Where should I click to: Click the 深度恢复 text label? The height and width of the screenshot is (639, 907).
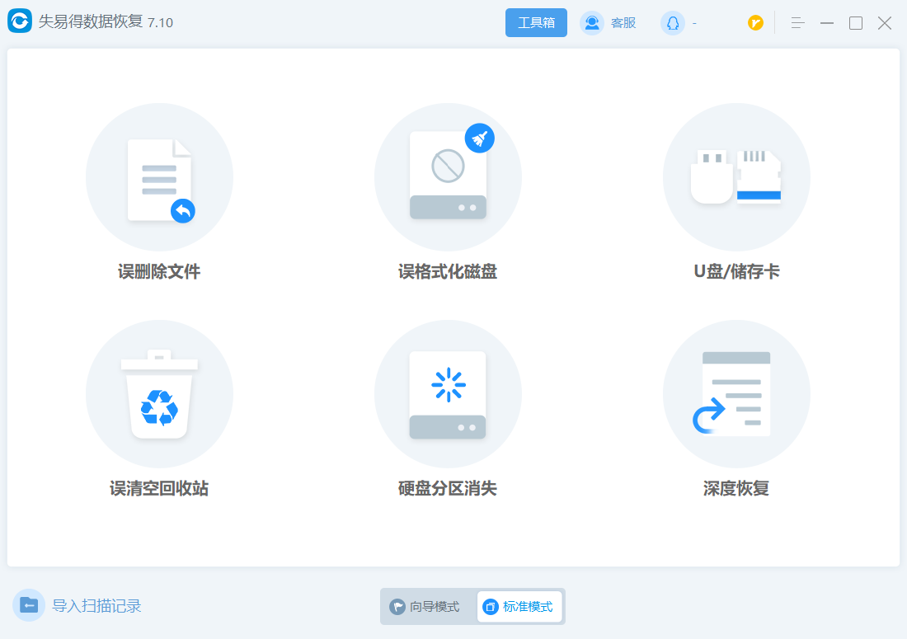pyautogui.click(x=736, y=488)
